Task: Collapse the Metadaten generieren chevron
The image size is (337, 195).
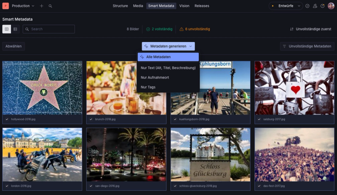Action: (190, 46)
